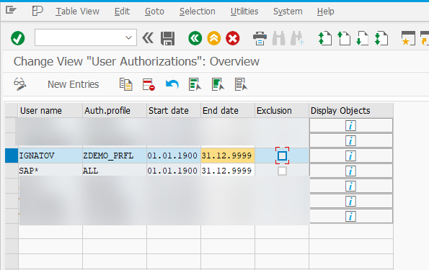The image size is (429, 270).
Task: Jump to last page icon
Action: (381, 38)
